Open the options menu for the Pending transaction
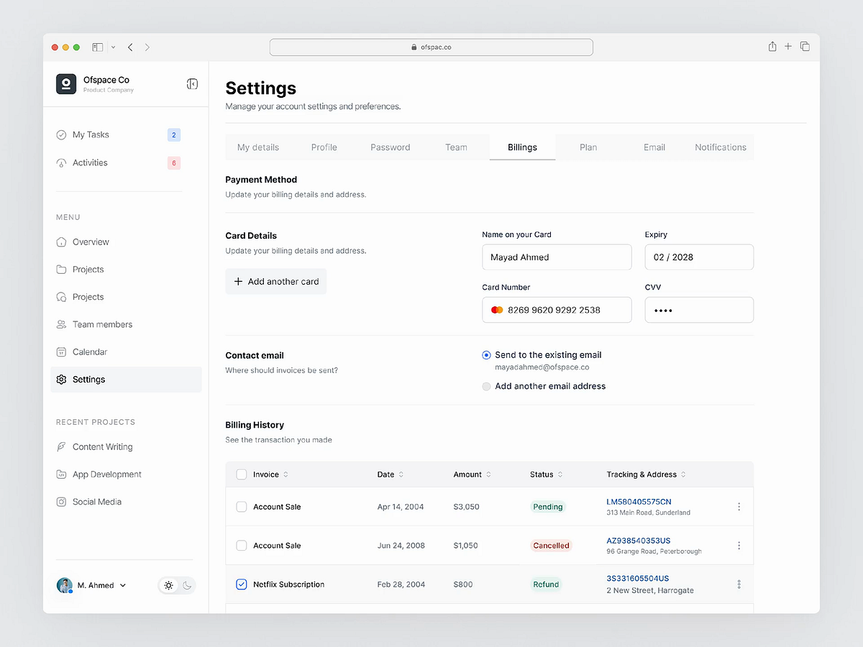Viewport: 863px width, 647px height. pos(739,506)
